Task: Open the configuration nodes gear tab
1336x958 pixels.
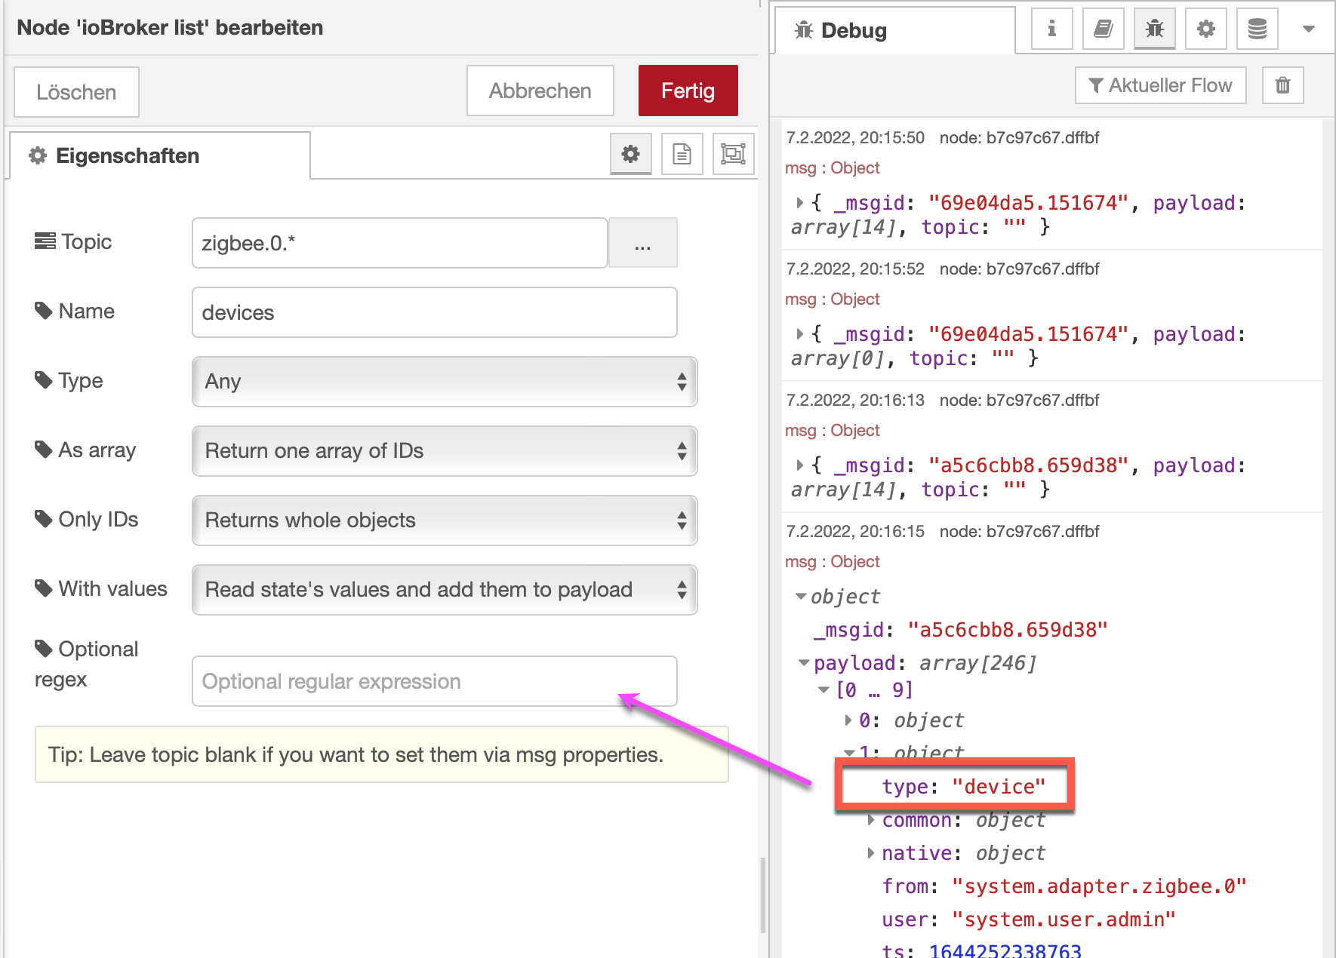Action: click(x=1205, y=29)
